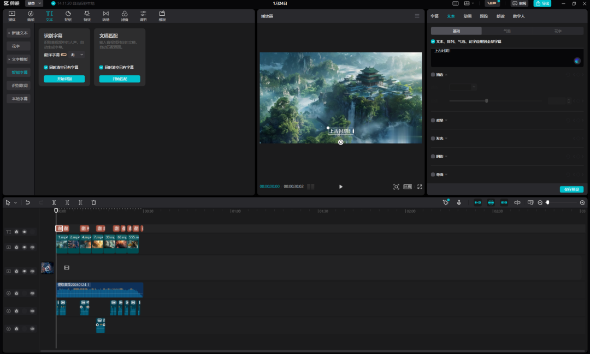Click the split clip tool icon
This screenshot has width=590, height=354.
54,202
